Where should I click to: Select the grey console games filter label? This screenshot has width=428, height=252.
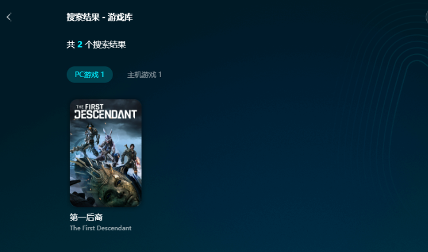coord(144,75)
